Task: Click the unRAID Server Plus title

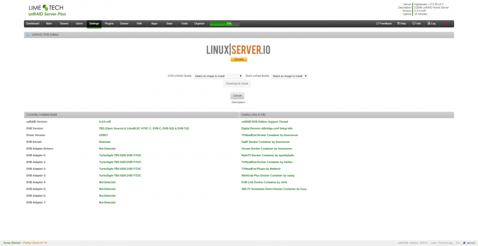Action: 47,14
